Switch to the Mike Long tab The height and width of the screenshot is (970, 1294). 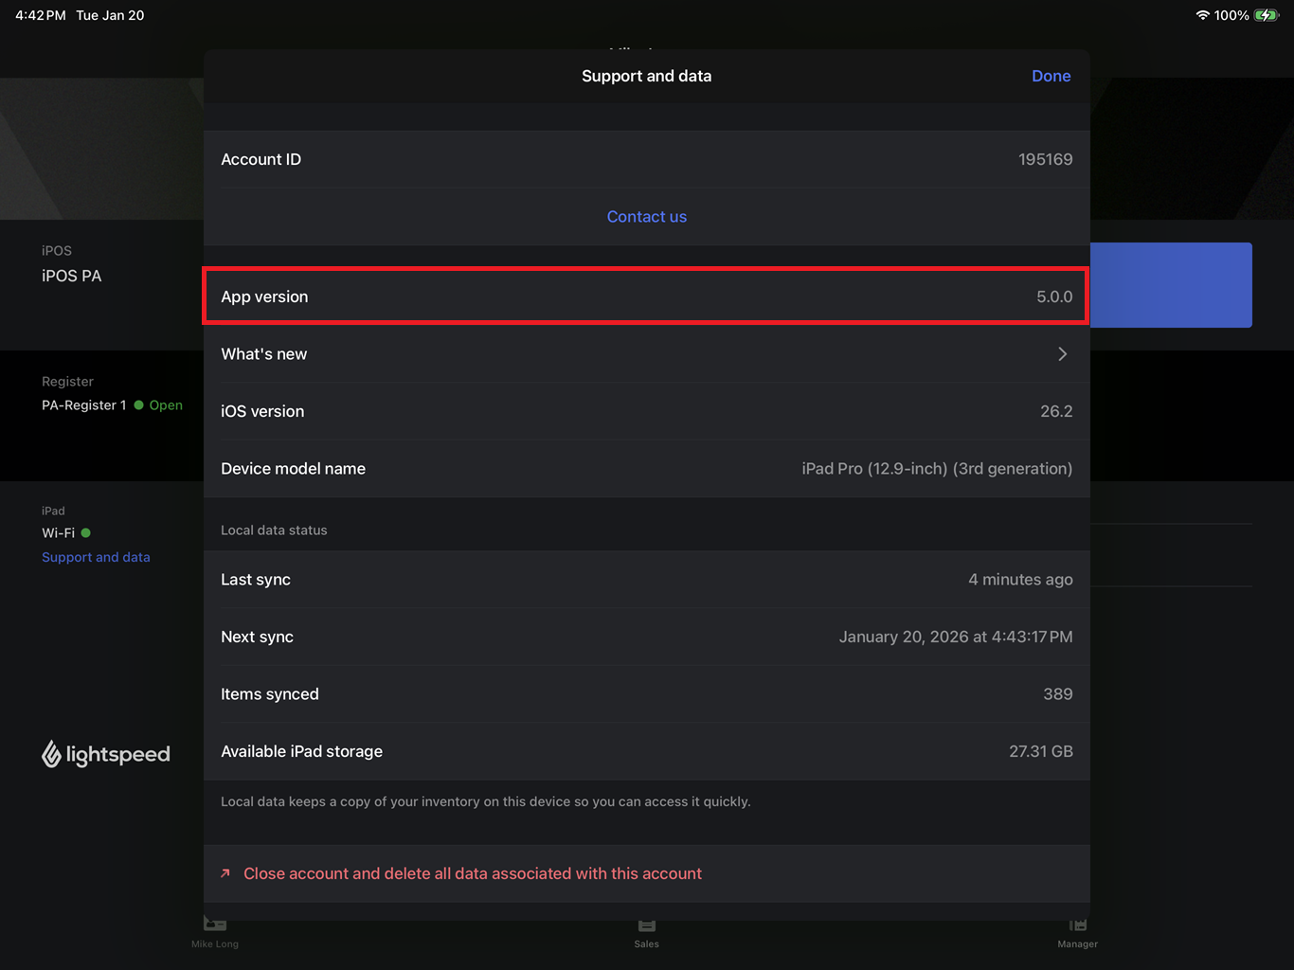tap(215, 932)
